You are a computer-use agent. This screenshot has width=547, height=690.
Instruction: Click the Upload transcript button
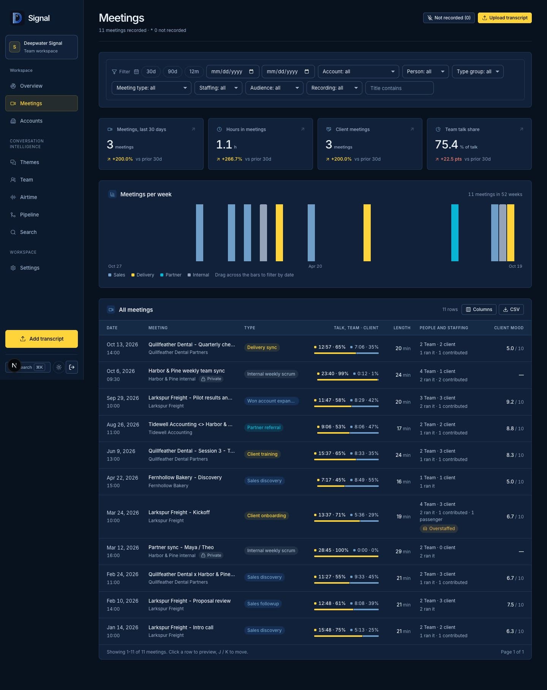click(x=504, y=18)
